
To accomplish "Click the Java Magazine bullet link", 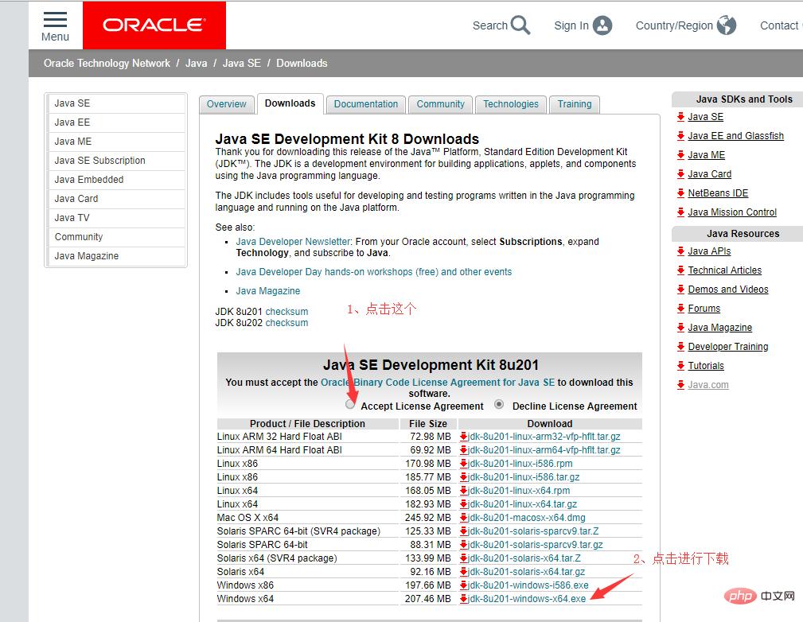I will [268, 291].
